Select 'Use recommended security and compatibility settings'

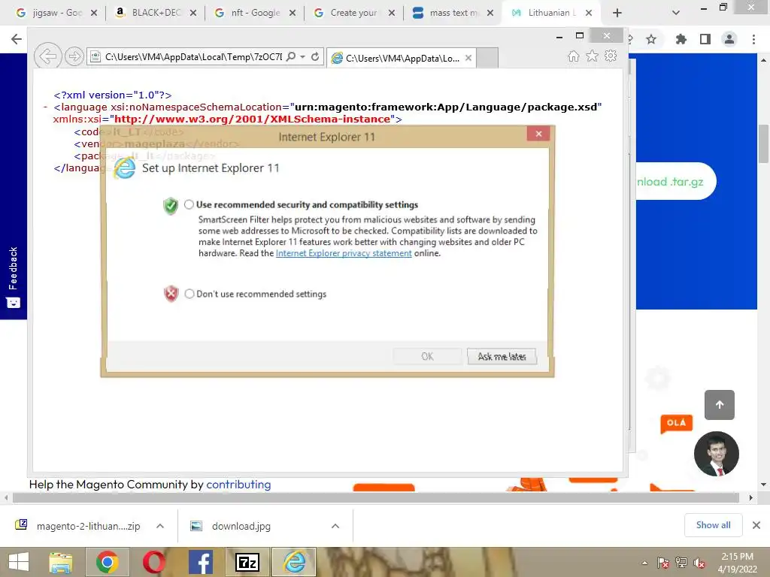point(189,204)
